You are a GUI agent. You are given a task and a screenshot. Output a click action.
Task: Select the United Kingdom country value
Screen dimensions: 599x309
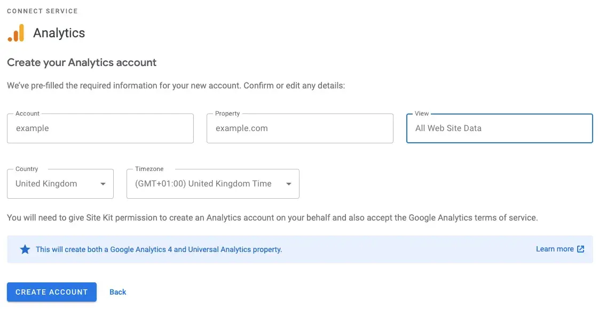point(46,184)
